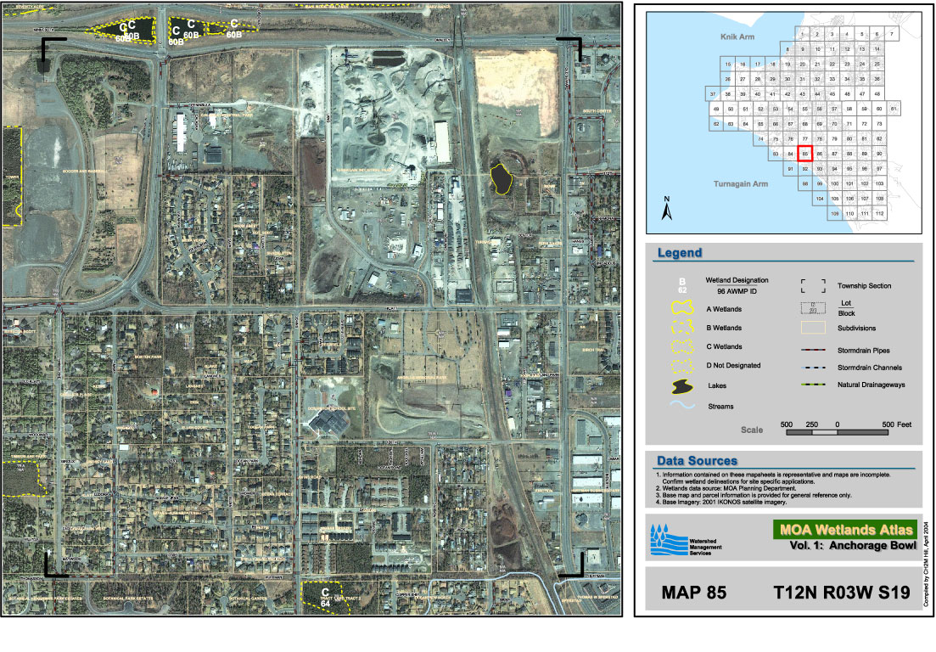Click the MOA Wetlands Atlas title banner
This screenshot has height=652, width=936.
(x=844, y=530)
